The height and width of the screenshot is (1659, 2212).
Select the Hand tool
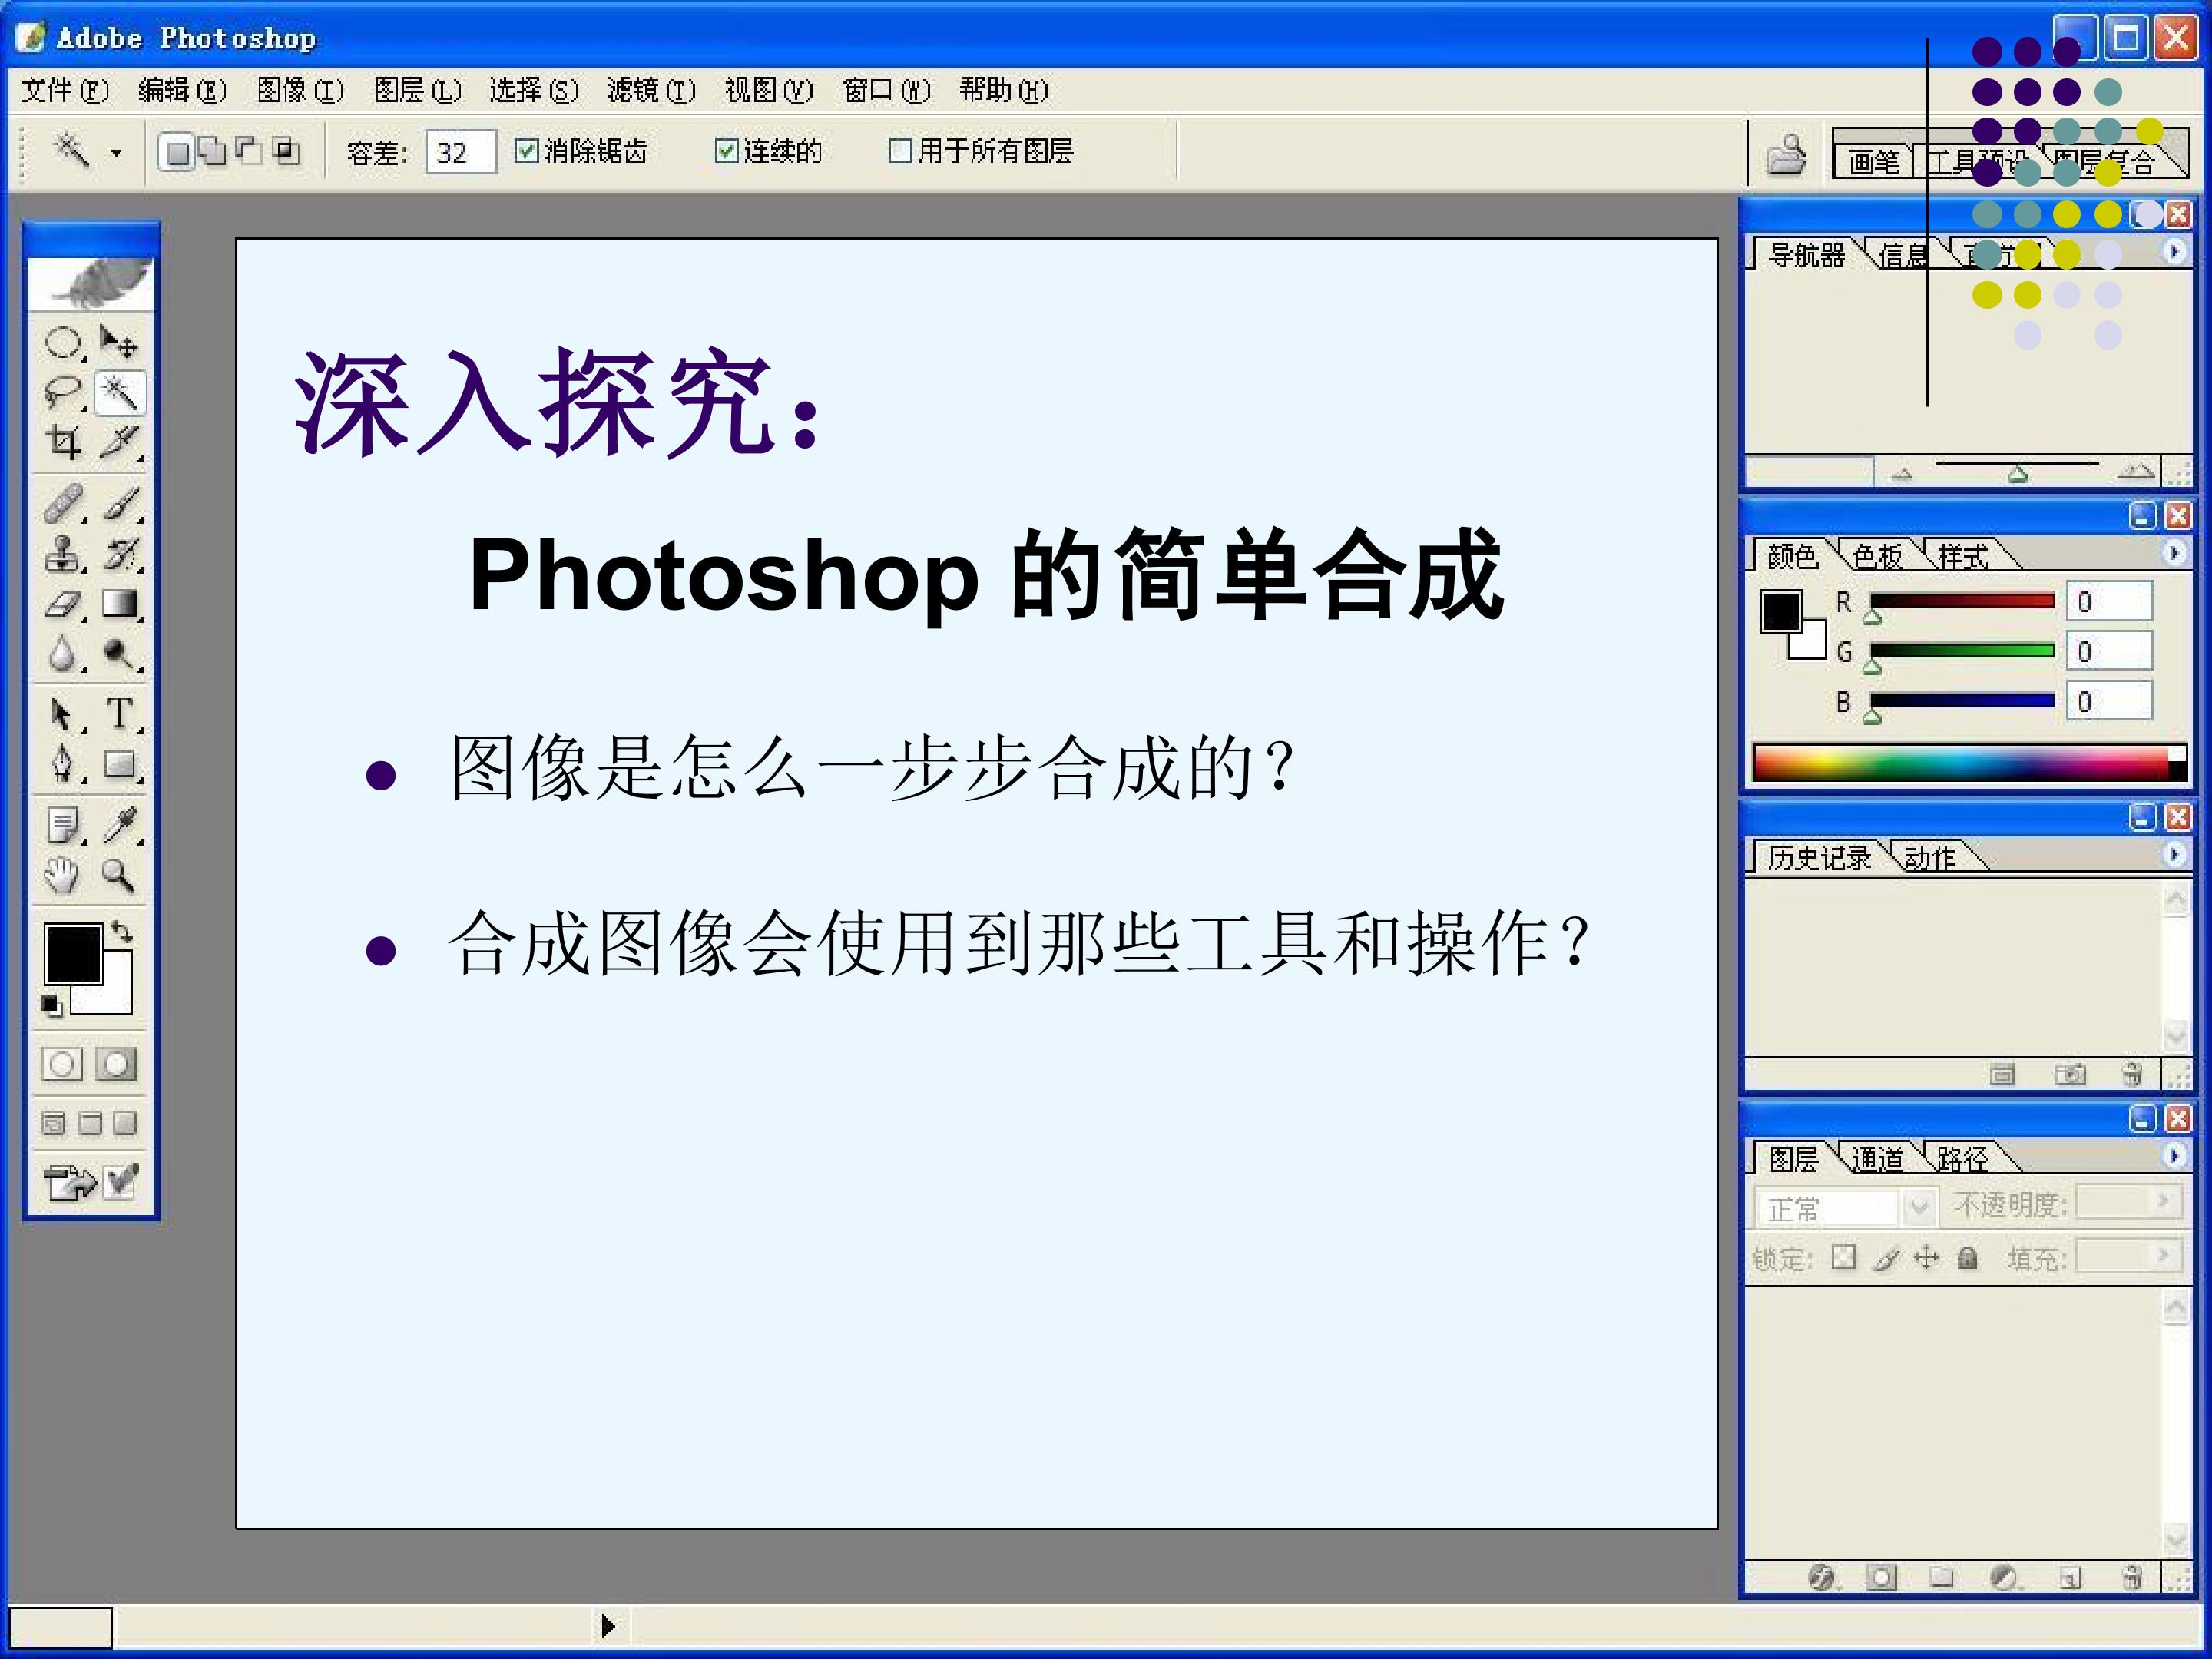(62, 876)
